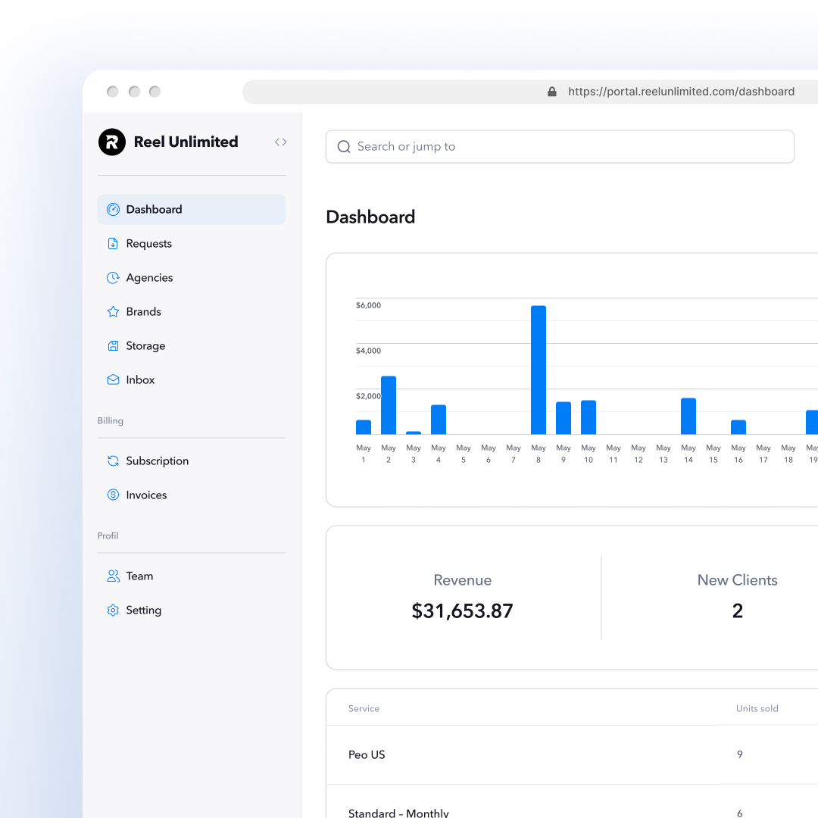Click the Profil section label
This screenshot has width=818, height=818.
click(108, 535)
